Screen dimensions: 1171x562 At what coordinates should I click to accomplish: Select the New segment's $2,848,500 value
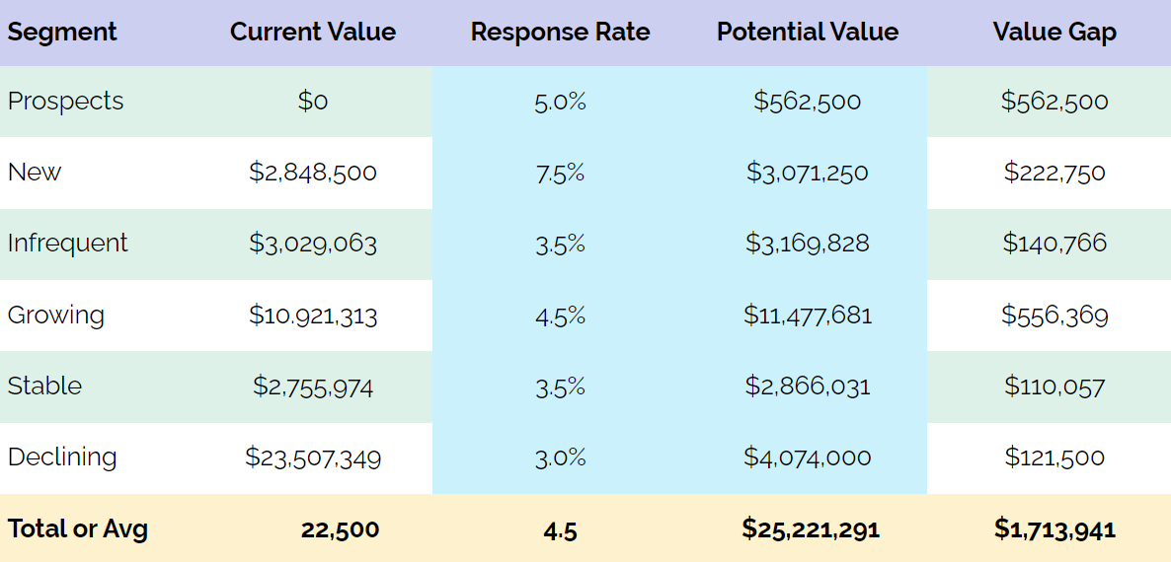pos(313,173)
